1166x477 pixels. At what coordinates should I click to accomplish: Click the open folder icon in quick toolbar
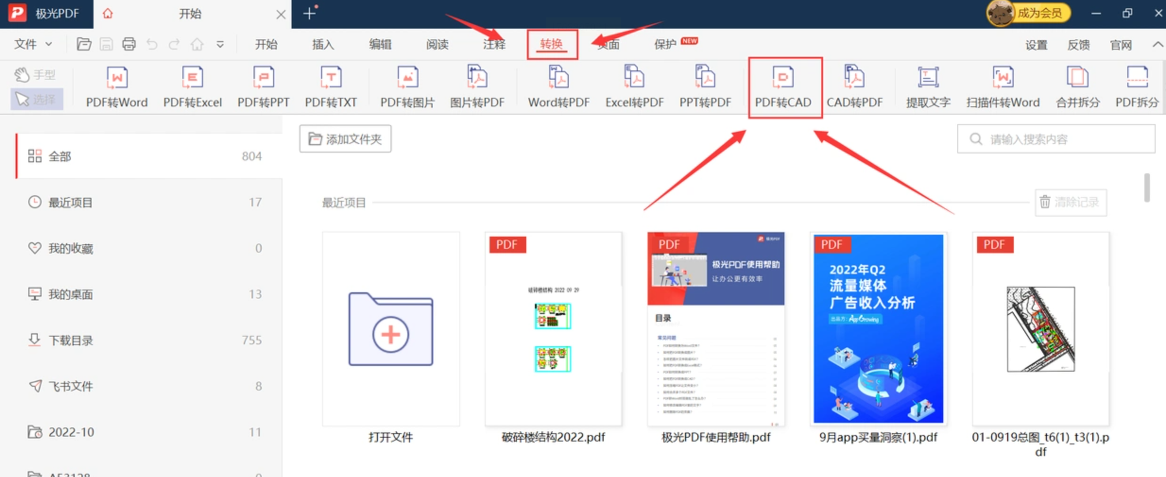pos(84,44)
